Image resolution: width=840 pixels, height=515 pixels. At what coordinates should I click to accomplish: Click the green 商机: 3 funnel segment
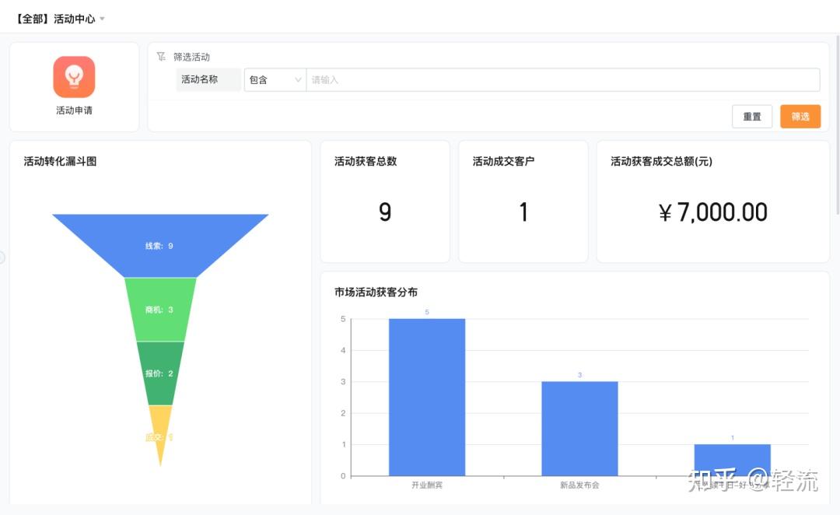(159, 309)
